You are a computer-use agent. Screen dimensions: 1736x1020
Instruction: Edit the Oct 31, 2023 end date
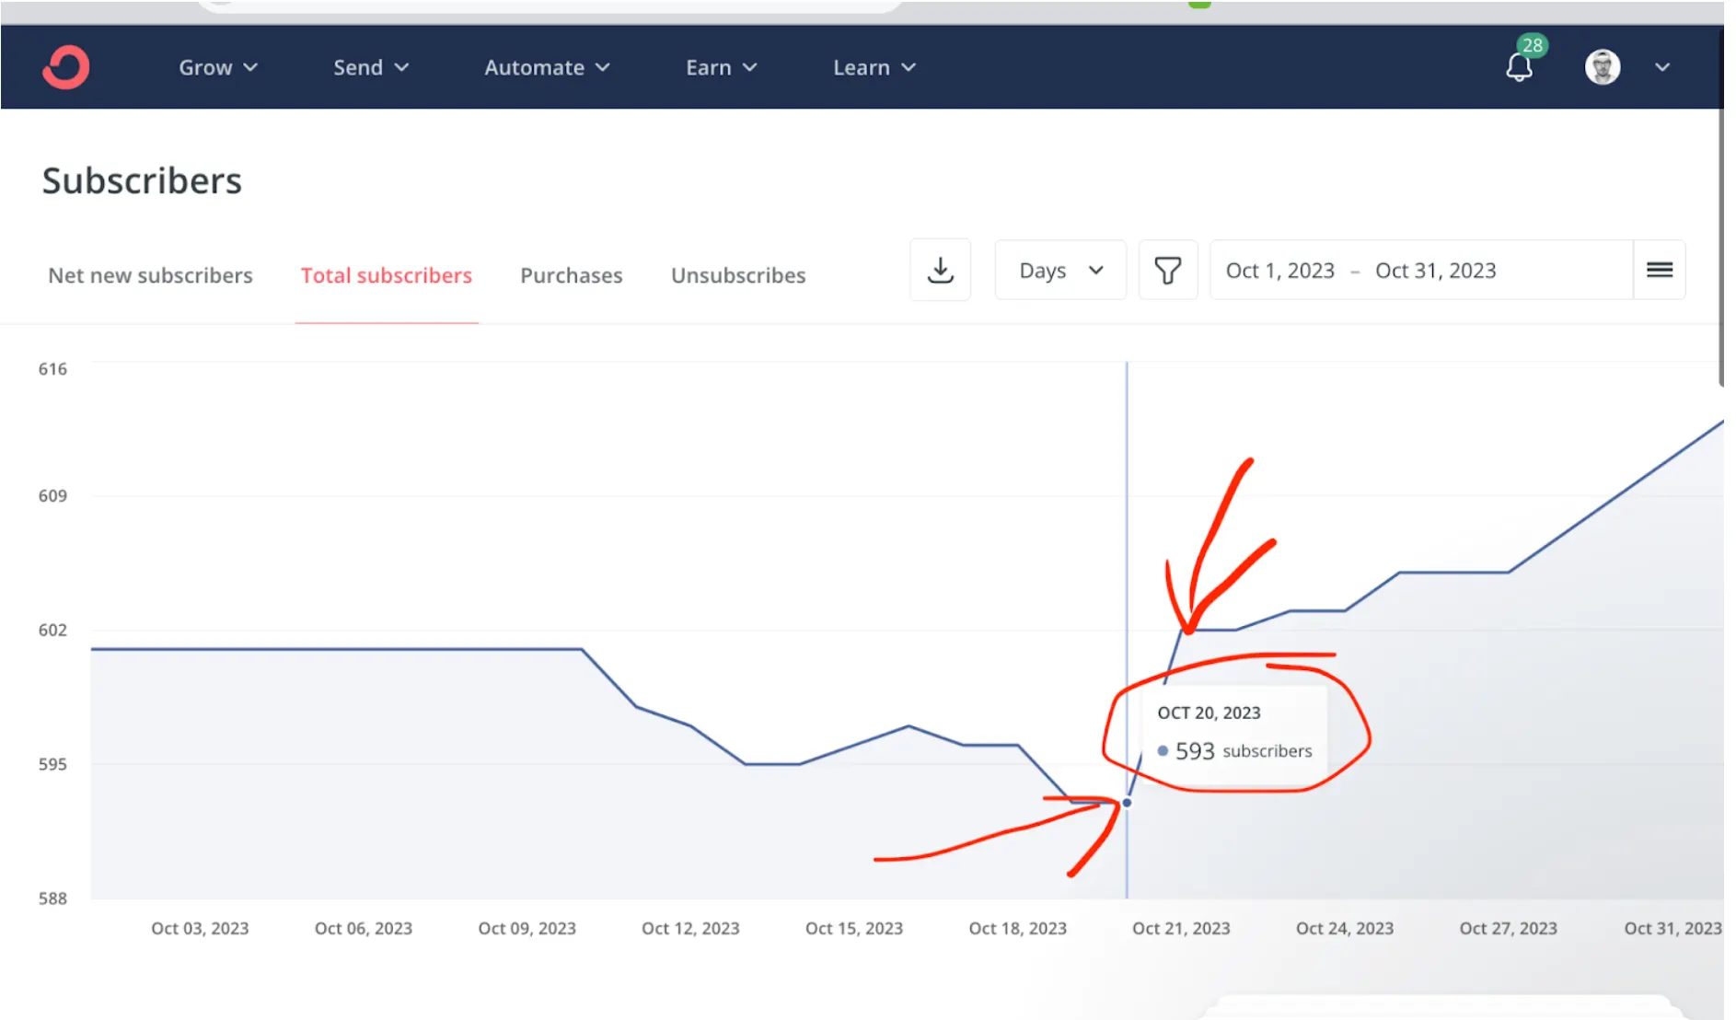tap(1435, 271)
